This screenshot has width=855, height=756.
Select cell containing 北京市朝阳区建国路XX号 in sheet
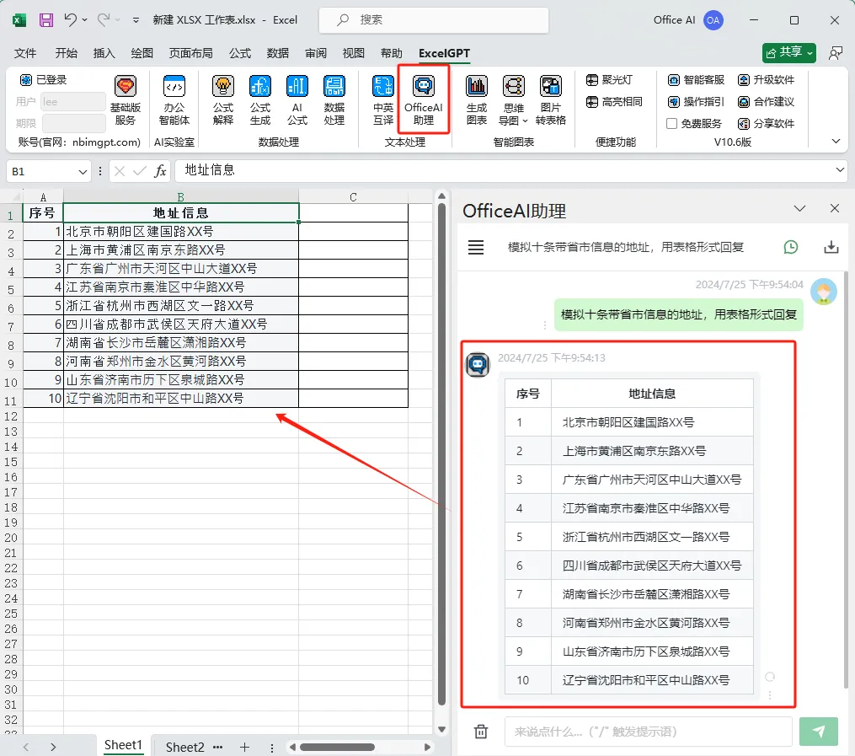point(181,232)
